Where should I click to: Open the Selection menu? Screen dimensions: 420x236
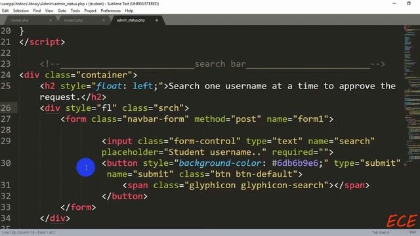pyautogui.click(x=20, y=10)
